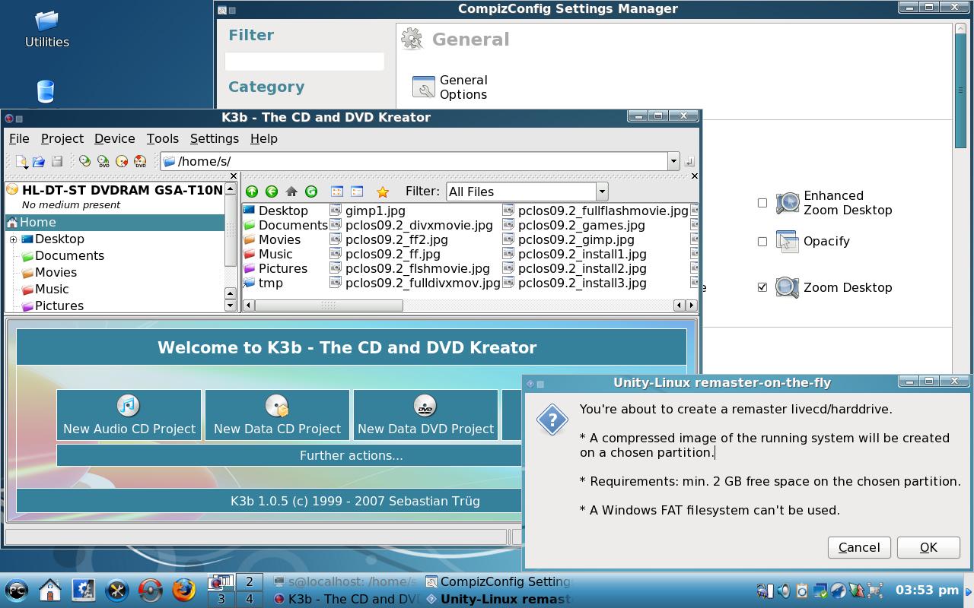The width and height of the screenshot is (974, 608).
Task: Click the Opacify plugin icon
Action: (x=788, y=241)
